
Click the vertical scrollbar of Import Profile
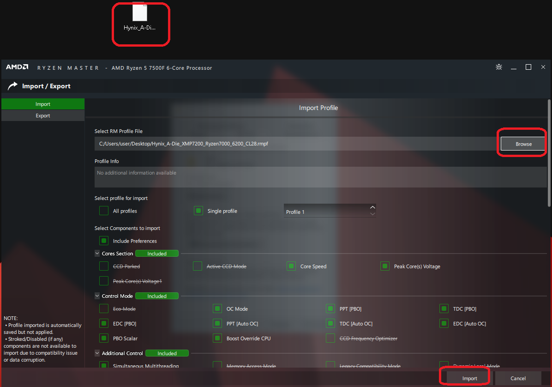(x=549, y=153)
